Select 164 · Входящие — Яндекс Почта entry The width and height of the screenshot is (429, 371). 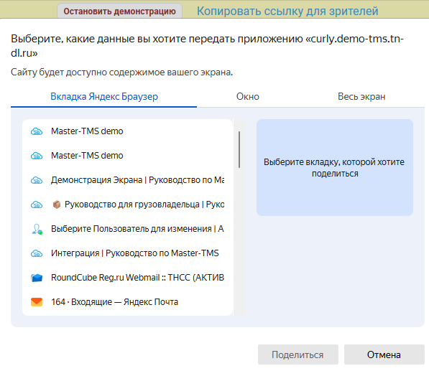[127, 302]
